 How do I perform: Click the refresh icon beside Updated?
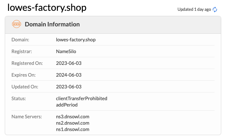[x=215, y=9]
